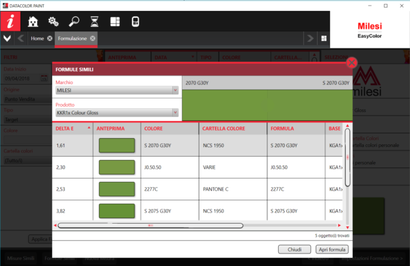The width and height of the screenshot is (410, 266).
Task: Click the tile layout toolbar icon
Action: pos(115,21)
